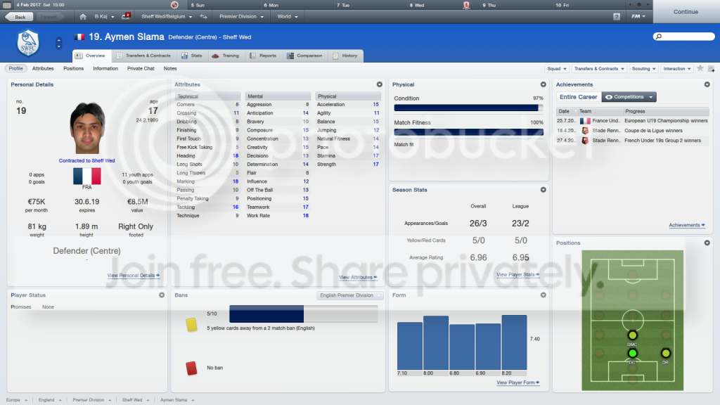This screenshot has height=405, width=720.
Task: Open the Private Chat sub-view
Action: tap(141, 68)
